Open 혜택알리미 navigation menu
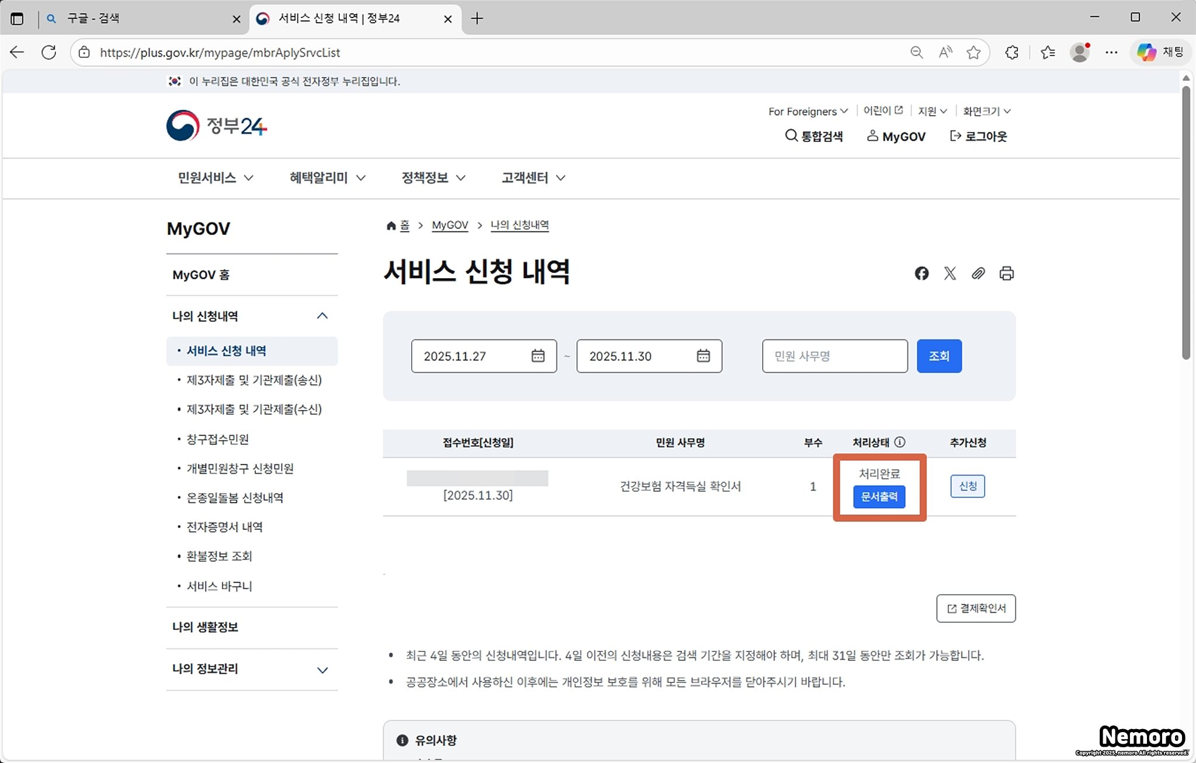The width and height of the screenshot is (1196, 763). (x=327, y=178)
